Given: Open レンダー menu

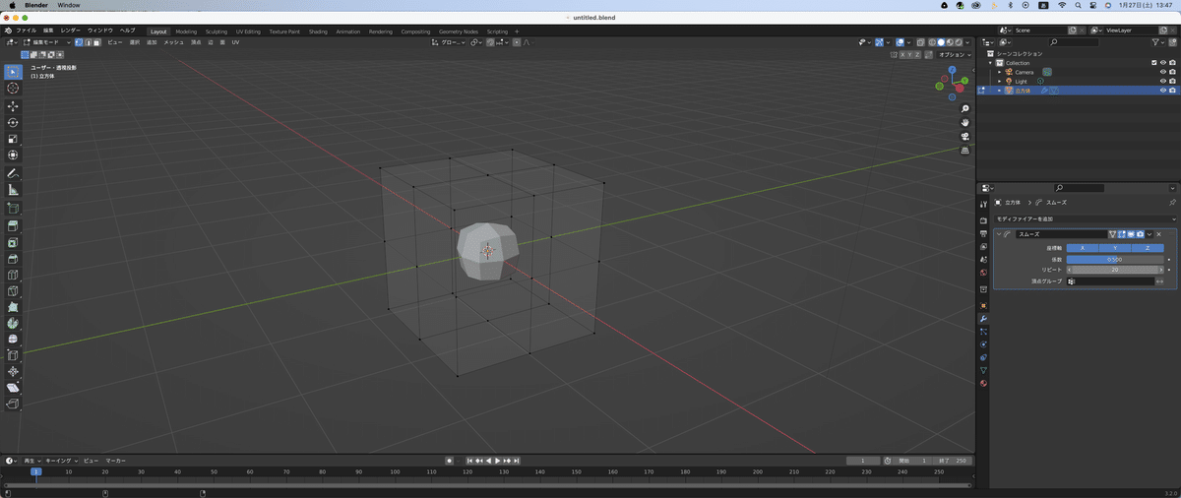Looking at the screenshot, I should pos(71,31).
